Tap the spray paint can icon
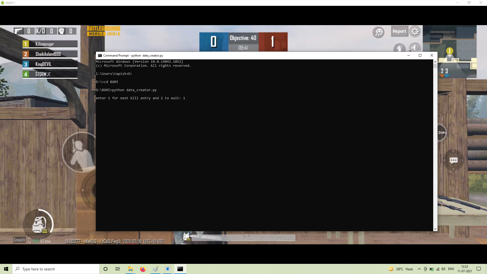Screen dimensions: 487x274 399,48
